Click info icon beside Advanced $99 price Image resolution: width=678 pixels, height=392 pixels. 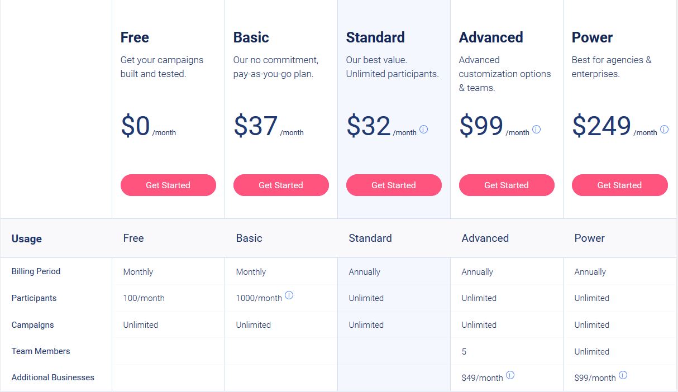(x=536, y=130)
